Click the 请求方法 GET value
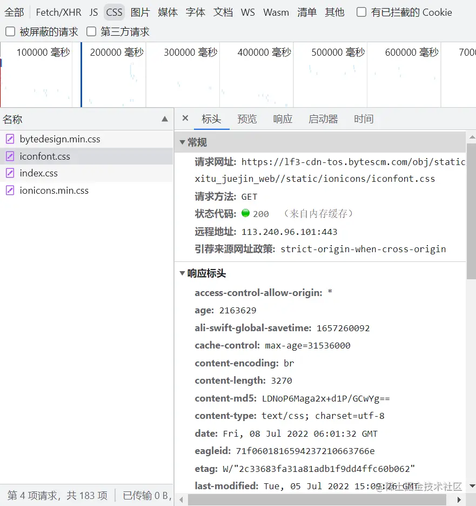 pyautogui.click(x=250, y=197)
